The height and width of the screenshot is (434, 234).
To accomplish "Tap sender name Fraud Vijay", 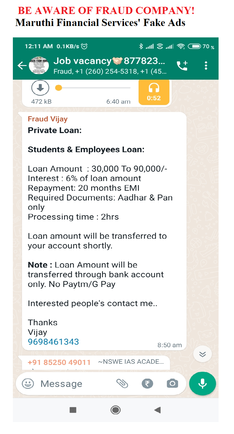I will click(x=48, y=119).
